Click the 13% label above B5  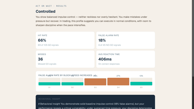point(141,76)
